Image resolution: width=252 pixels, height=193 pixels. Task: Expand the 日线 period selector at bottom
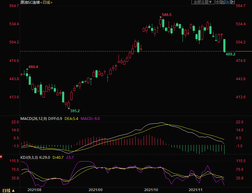tap(8, 190)
